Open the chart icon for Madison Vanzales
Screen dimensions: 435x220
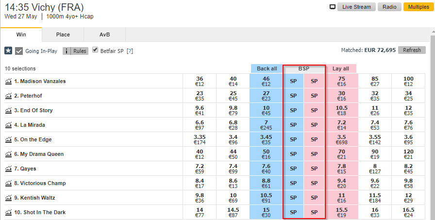[8, 81]
